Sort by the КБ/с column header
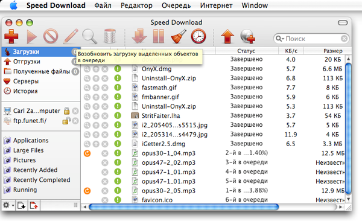362x221 pixels. click(291, 51)
